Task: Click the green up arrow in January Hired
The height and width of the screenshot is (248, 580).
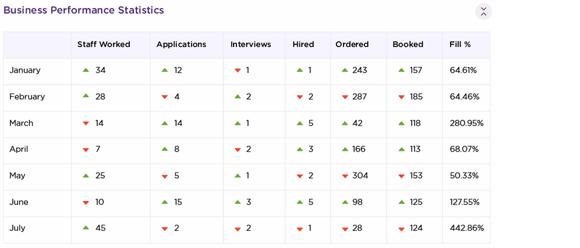Action: (300, 70)
